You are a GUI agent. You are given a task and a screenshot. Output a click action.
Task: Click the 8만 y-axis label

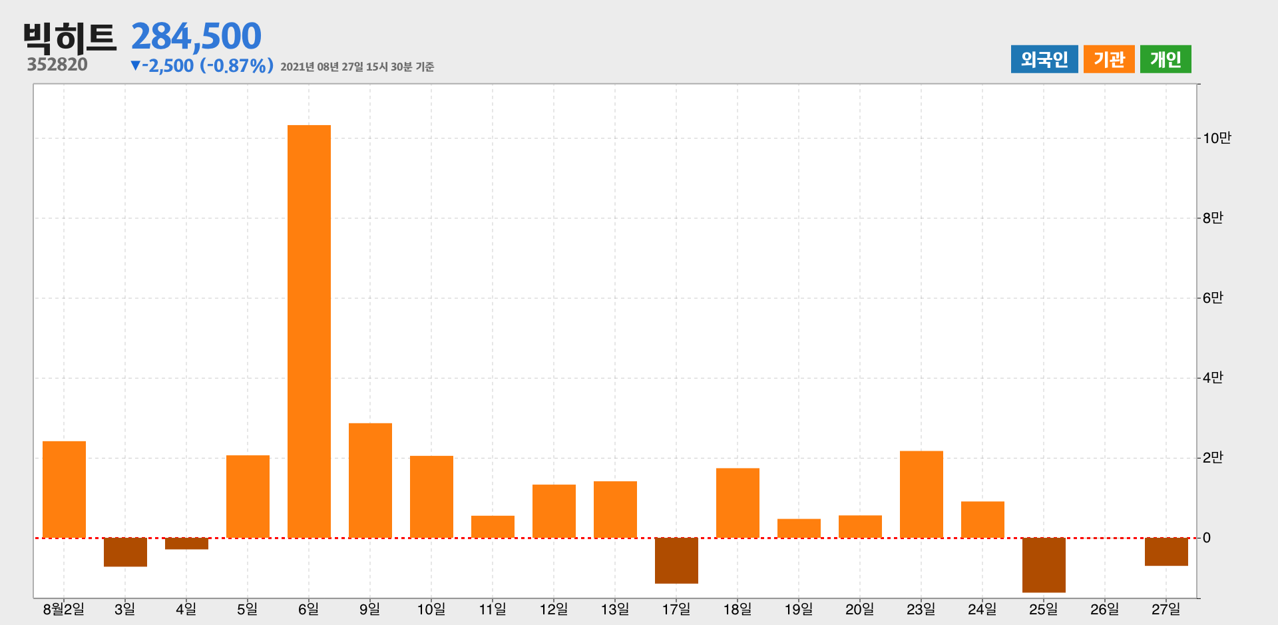pos(1213,218)
